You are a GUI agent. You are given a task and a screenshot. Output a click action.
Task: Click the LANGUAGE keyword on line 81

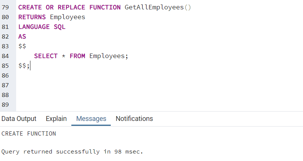pos(34,27)
